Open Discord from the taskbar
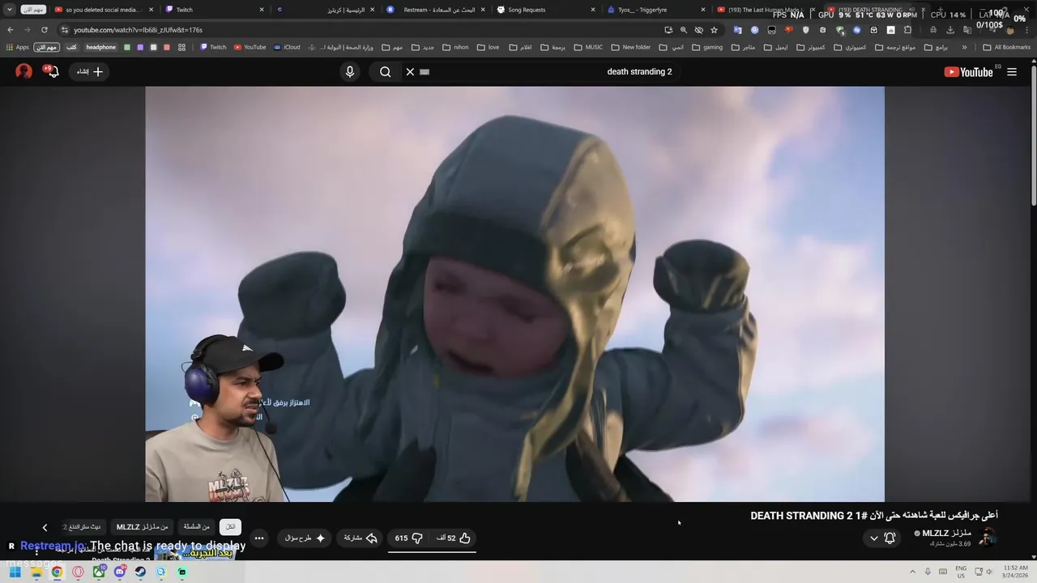Screen dimensions: 1037x583 (x=120, y=572)
